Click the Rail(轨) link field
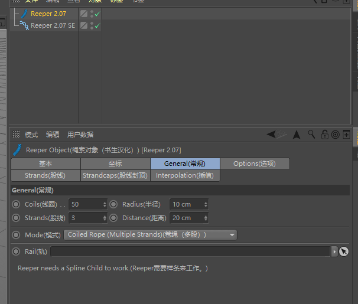358x304 pixels. click(190, 251)
